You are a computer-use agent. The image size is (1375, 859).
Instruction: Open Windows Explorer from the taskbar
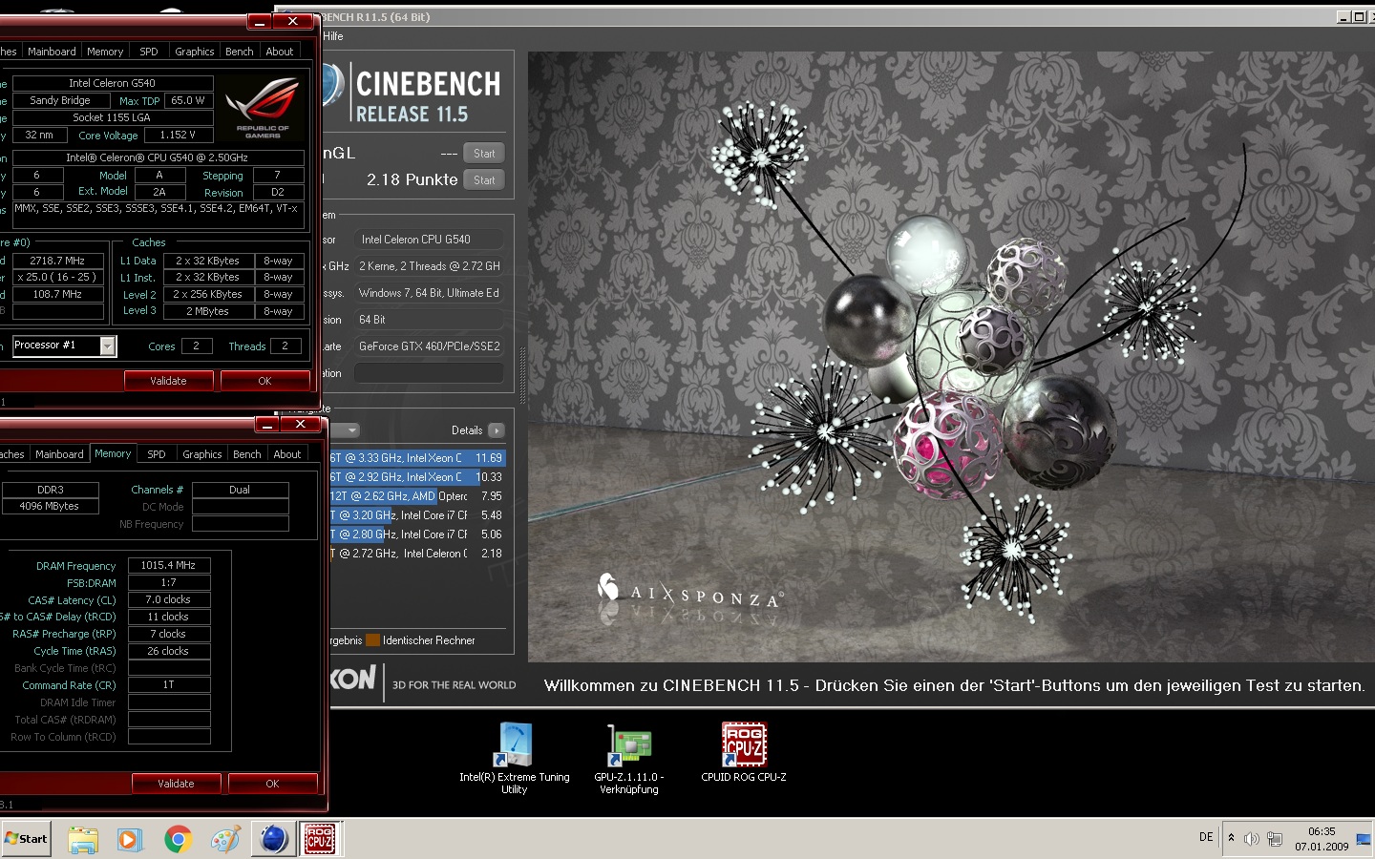coord(83,839)
